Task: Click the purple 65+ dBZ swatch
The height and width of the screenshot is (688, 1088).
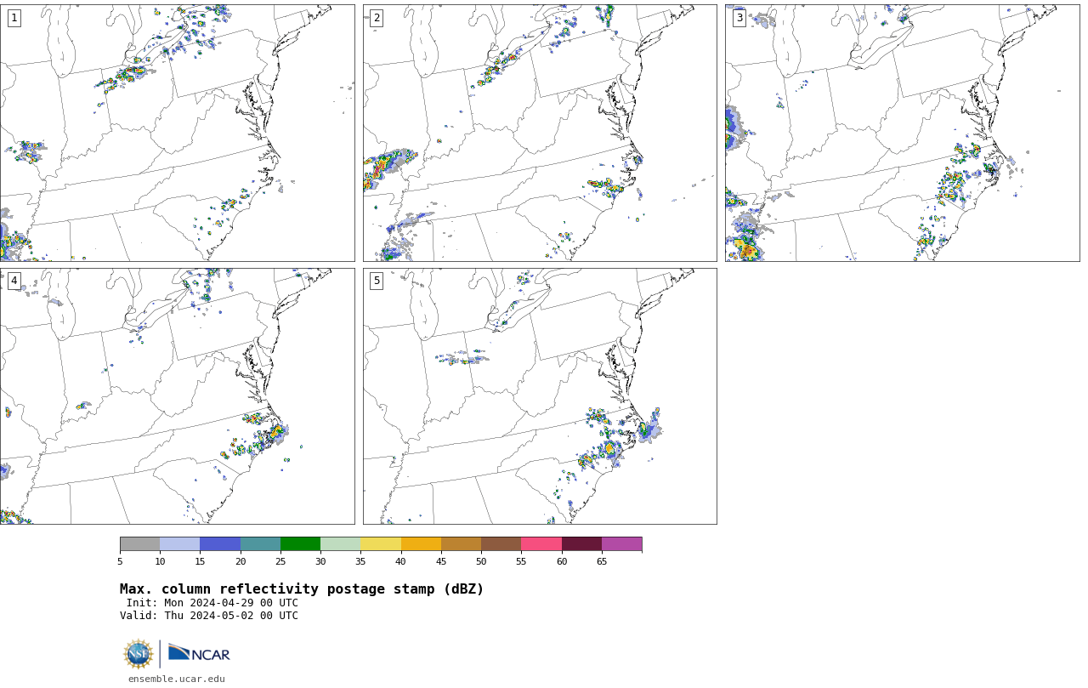Action: tap(621, 544)
